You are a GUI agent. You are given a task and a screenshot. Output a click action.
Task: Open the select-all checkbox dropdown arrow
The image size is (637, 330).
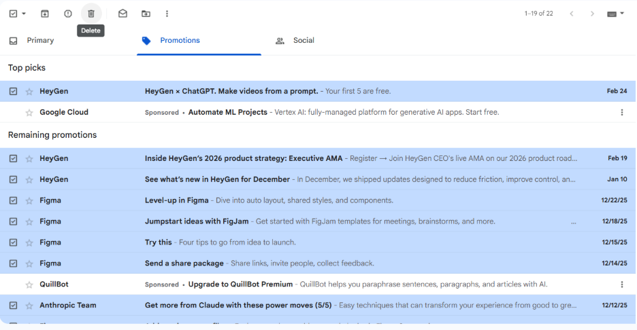click(x=24, y=14)
